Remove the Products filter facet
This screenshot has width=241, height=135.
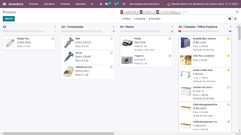[x=154, y=12]
